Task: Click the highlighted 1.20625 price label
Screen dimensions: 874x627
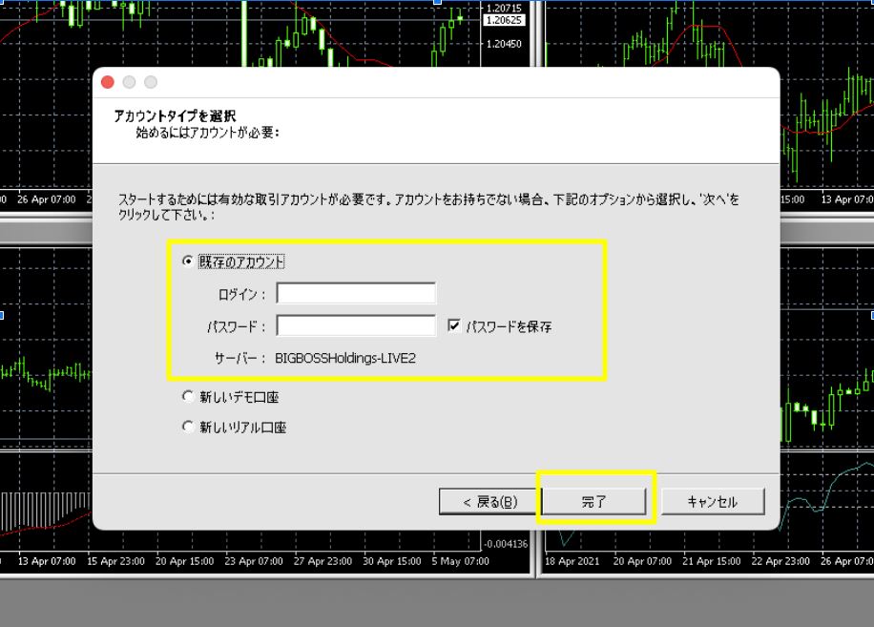Action: pos(503,20)
